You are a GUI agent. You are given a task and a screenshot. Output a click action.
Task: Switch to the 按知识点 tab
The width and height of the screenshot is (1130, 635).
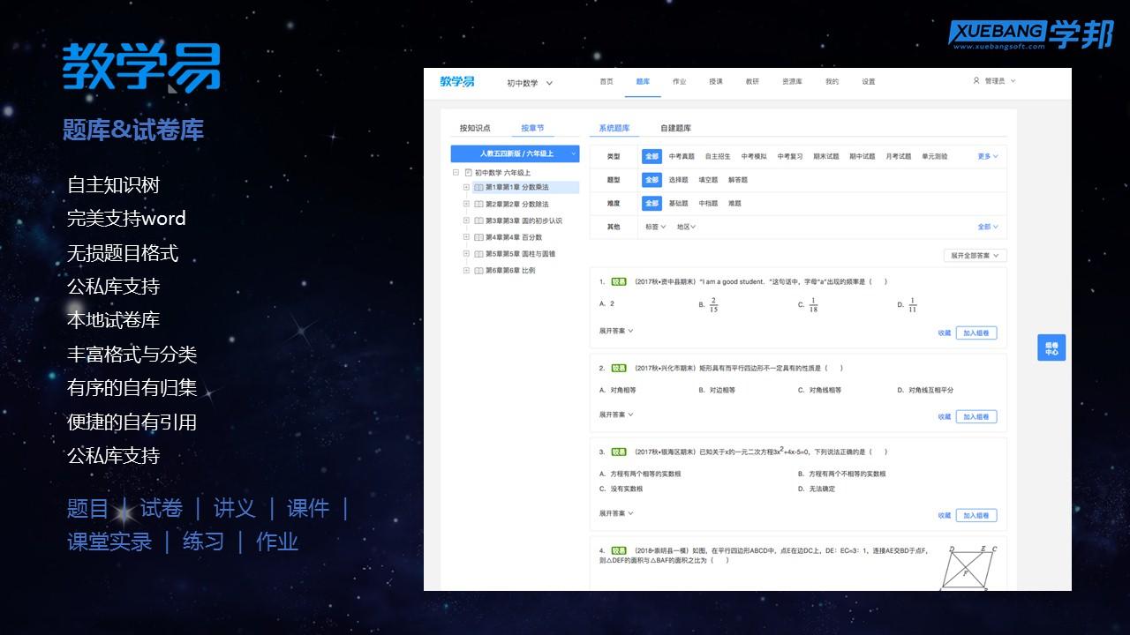coord(475,128)
